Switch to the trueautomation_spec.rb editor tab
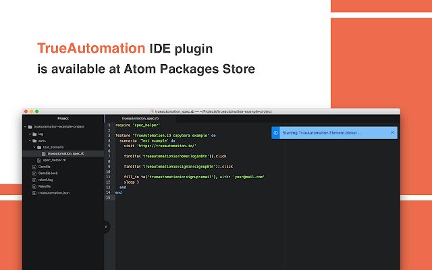This screenshot has height=270, width=432. (140, 119)
